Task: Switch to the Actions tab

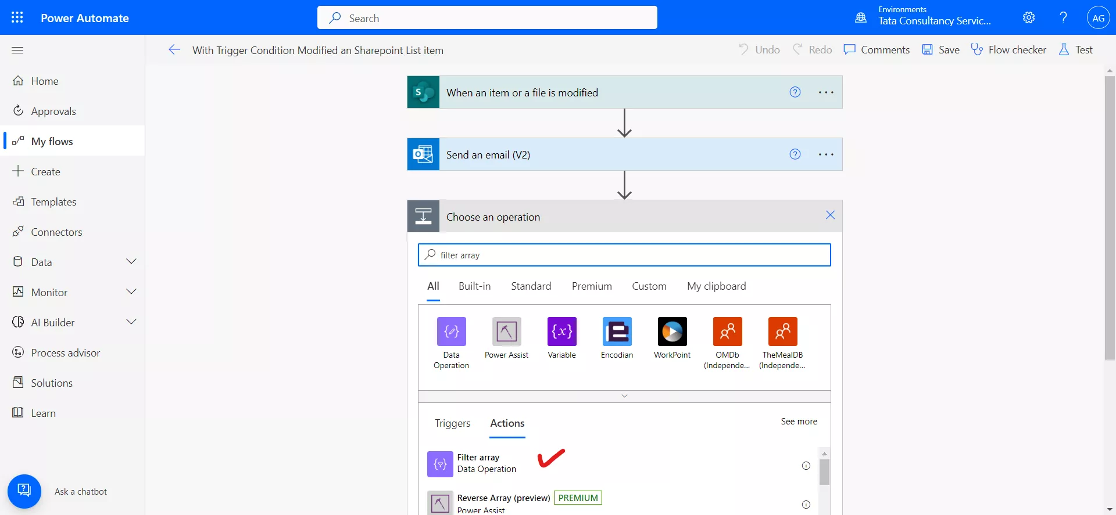Action: pyautogui.click(x=507, y=423)
